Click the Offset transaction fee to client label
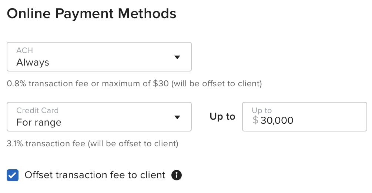 [95, 175]
